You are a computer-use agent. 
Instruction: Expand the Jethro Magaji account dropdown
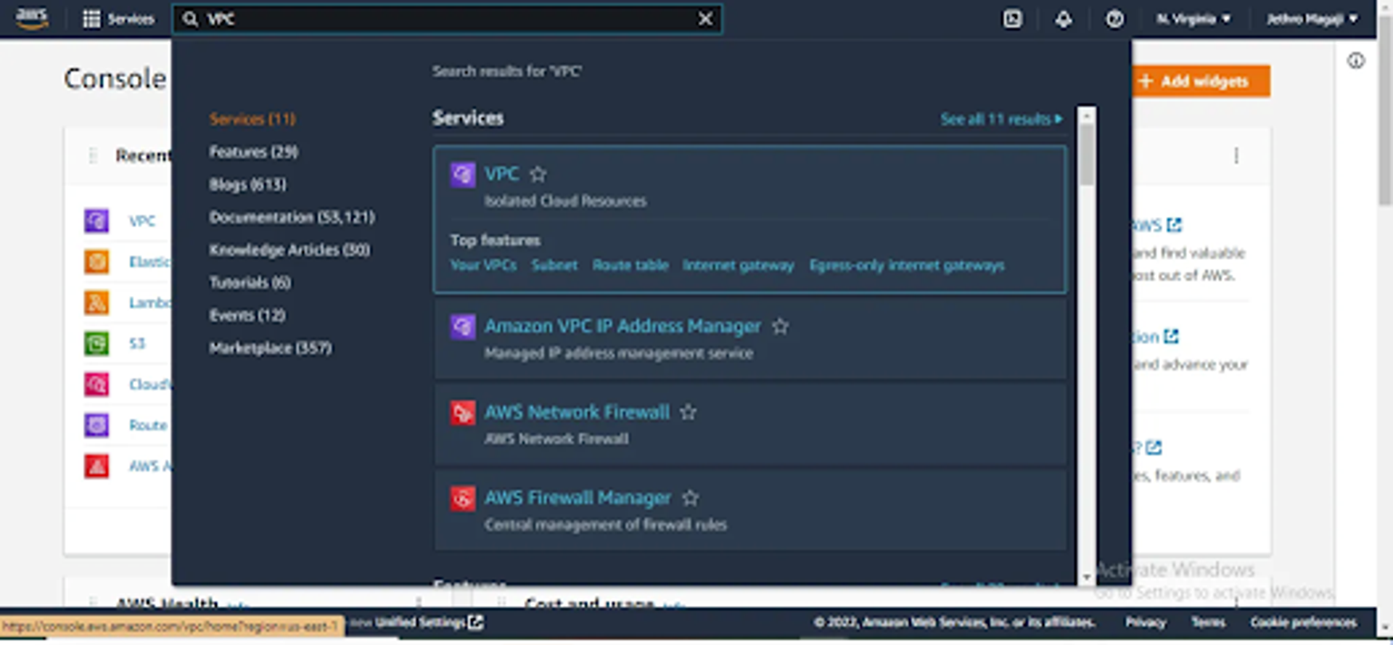1312,19
